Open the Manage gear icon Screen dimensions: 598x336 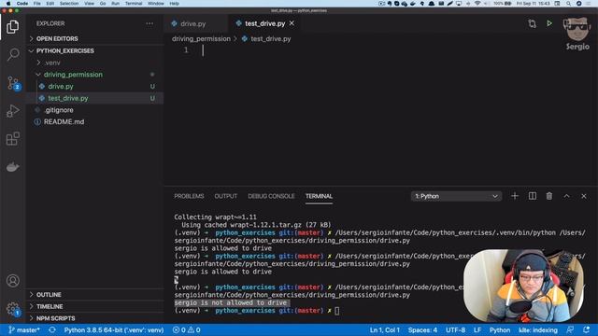pos(12,309)
